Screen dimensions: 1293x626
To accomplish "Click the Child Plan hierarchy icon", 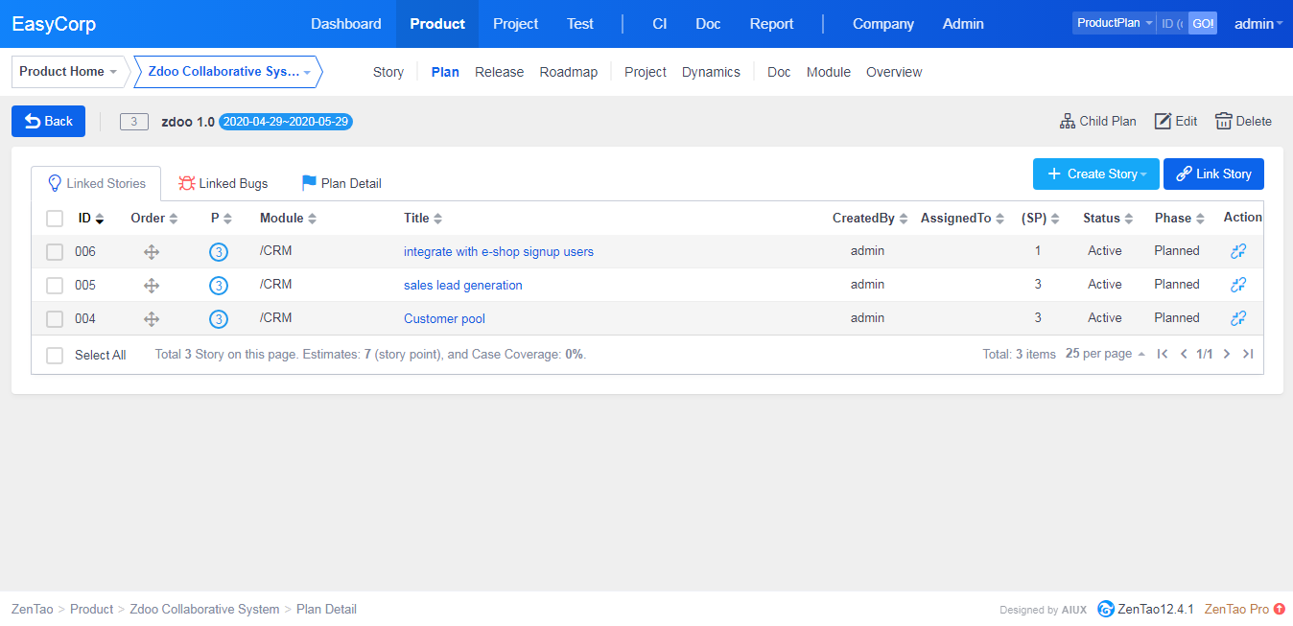I will click(1067, 121).
